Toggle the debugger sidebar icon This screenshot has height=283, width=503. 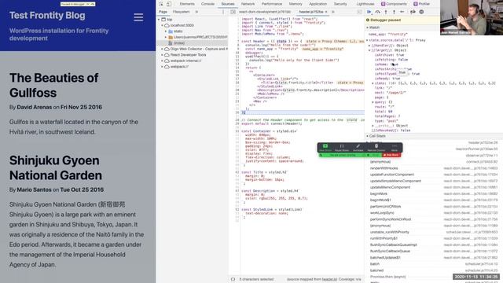click(x=359, y=12)
